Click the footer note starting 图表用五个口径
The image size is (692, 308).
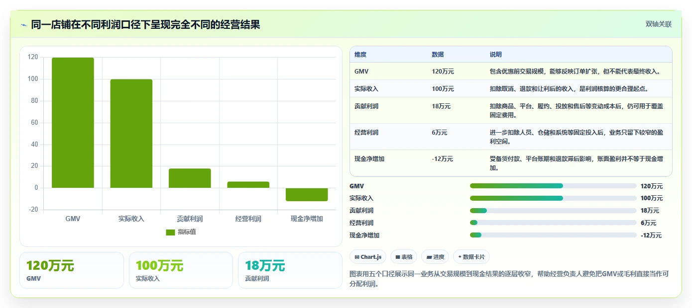tap(509, 280)
